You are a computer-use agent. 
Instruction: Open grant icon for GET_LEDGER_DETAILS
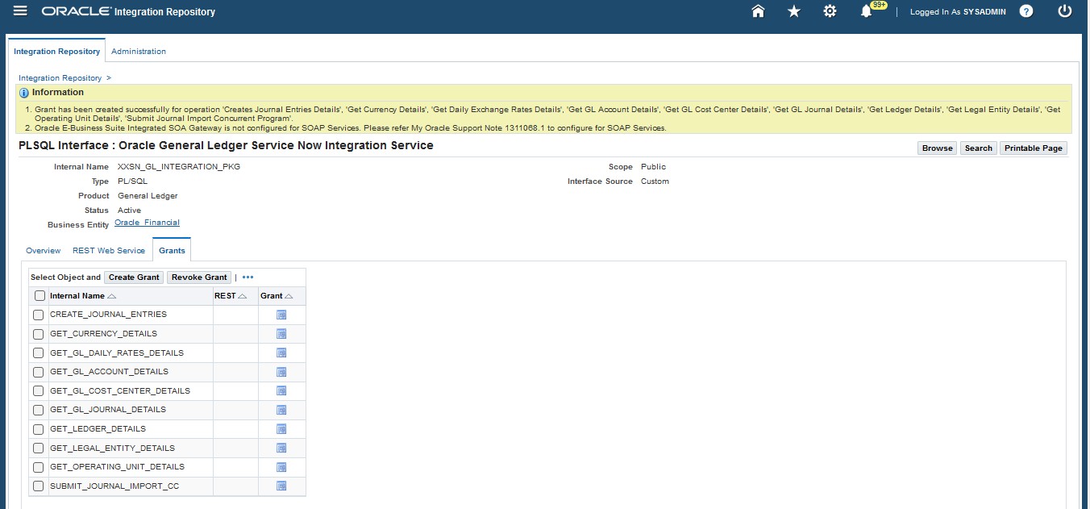[281, 429]
